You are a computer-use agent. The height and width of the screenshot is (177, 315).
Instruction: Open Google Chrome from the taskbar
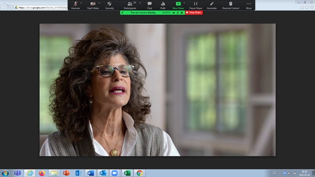(x=140, y=173)
